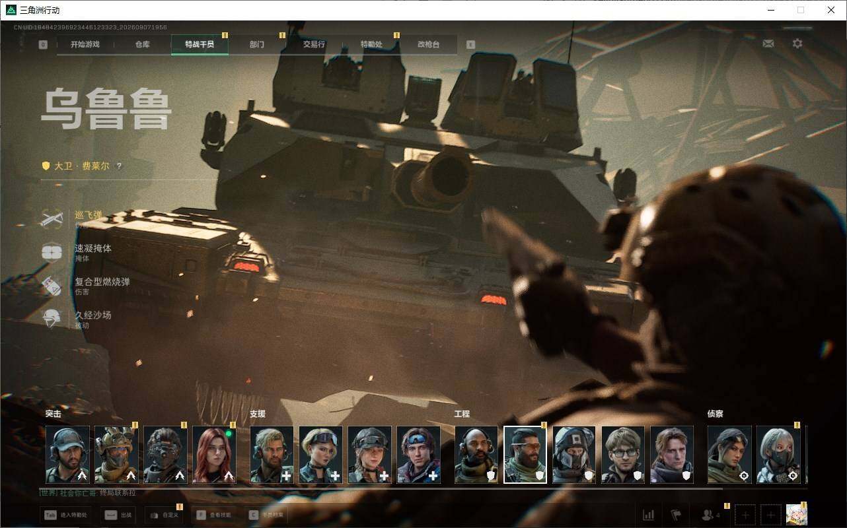847x528 pixels.
Task: Select assault operator wearing night-vision goggles
Action: 165,455
